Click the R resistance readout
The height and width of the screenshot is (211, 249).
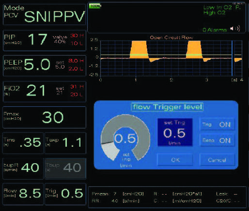[178, 194]
